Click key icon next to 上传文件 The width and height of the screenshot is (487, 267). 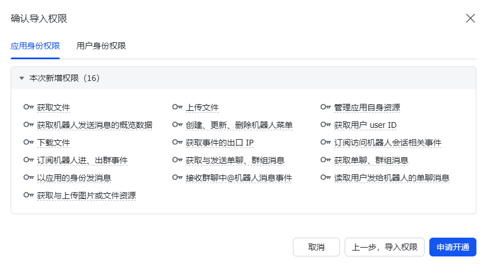[177, 107]
